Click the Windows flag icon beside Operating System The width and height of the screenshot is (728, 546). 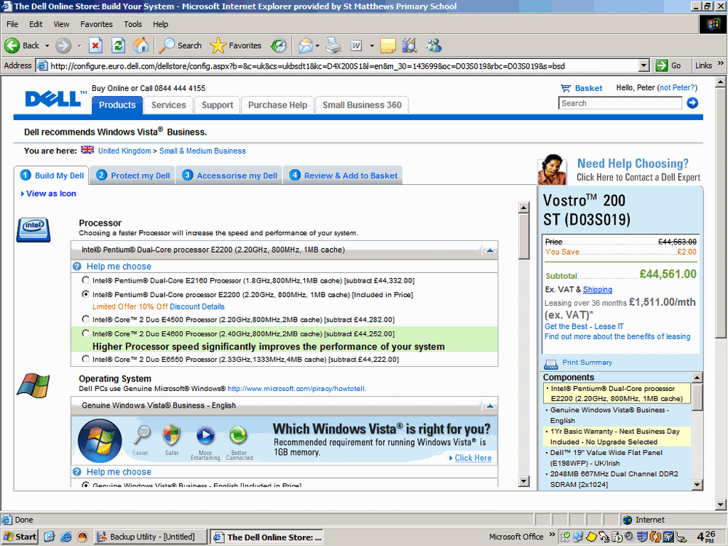[x=33, y=386]
